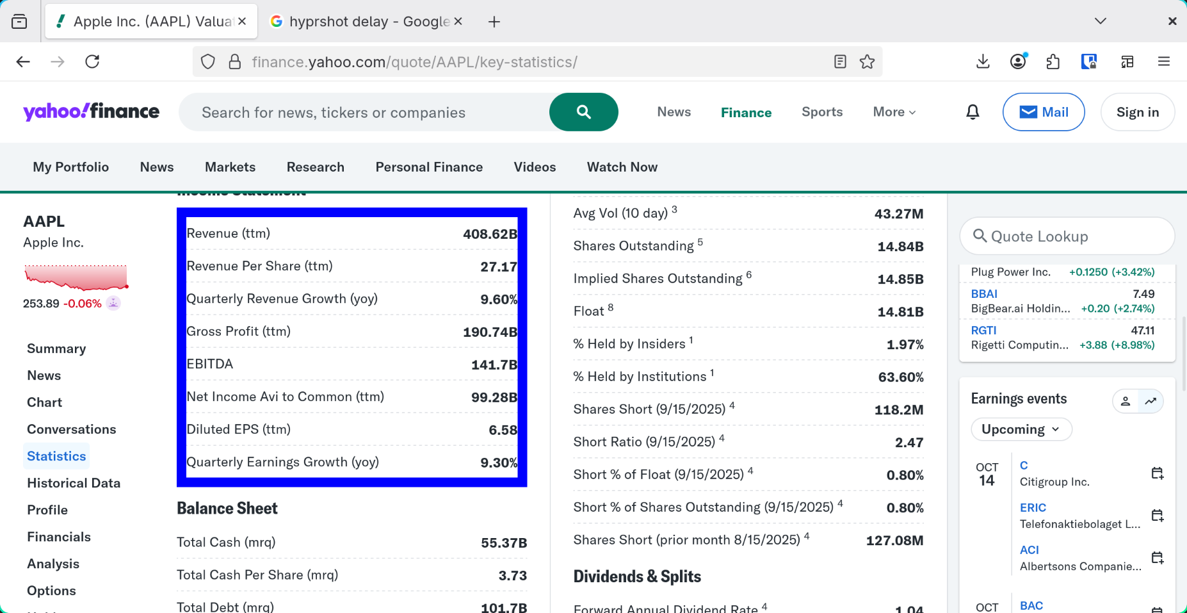Open the browser downloads panel

pos(983,61)
